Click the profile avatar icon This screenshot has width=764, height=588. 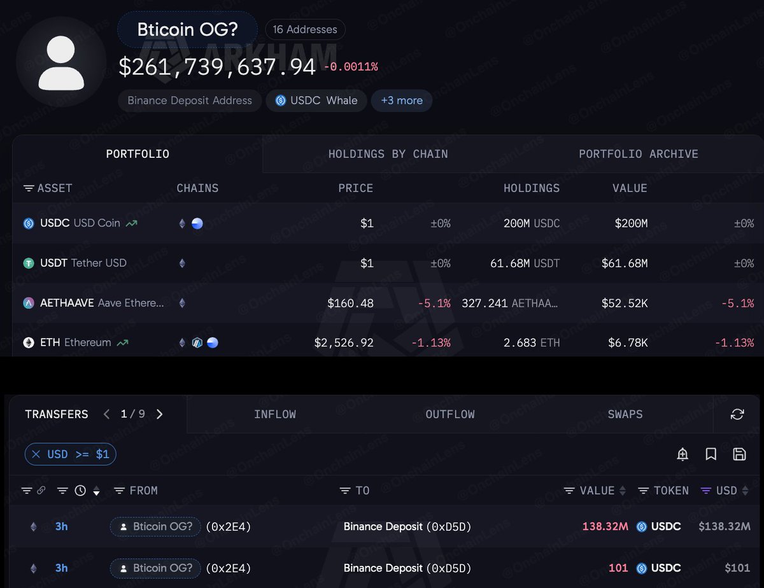(61, 62)
